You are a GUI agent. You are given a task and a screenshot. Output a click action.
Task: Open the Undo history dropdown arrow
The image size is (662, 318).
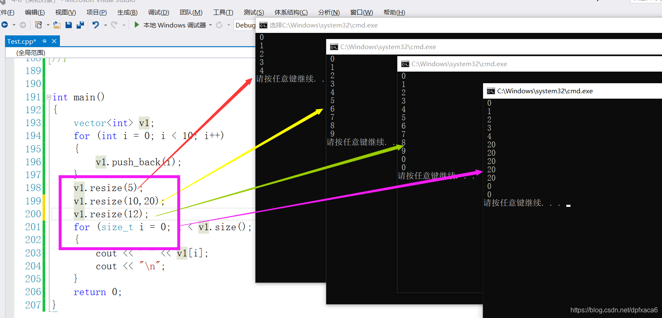point(105,25)
